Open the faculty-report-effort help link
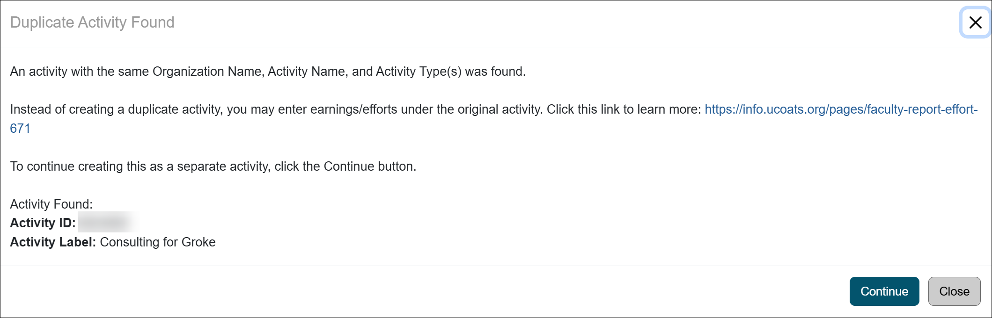The height and width of the screenshot is (318, 992). pos(843,109)
